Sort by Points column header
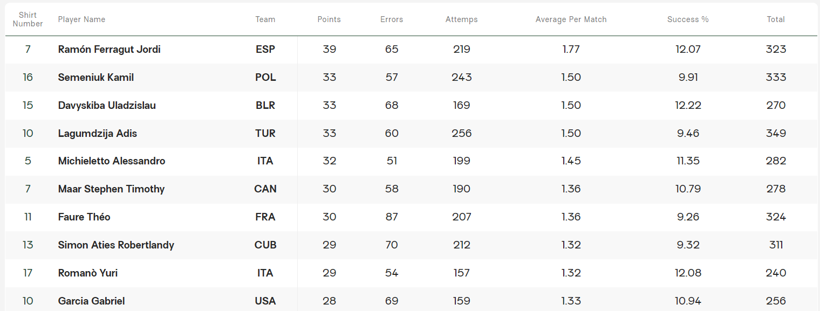Viewport: 820px width, 311px height. pyautogui.click(x=329, y=19)
